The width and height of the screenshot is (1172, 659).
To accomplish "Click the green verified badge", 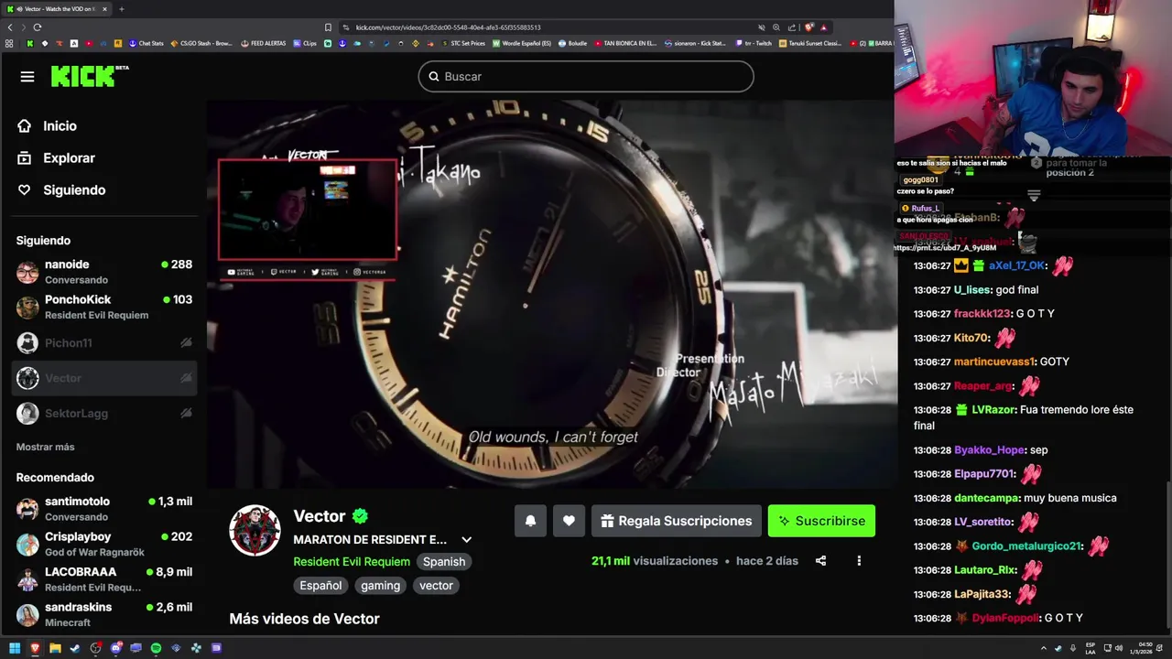I will [360, 516].
